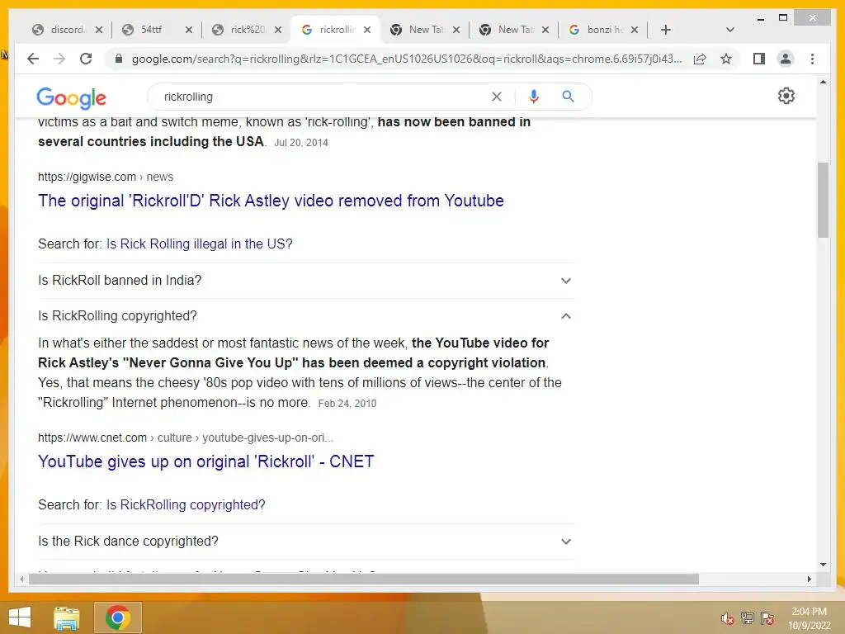Open a new browser tab
Screen dimensions: 845x634
pos(666,30)
